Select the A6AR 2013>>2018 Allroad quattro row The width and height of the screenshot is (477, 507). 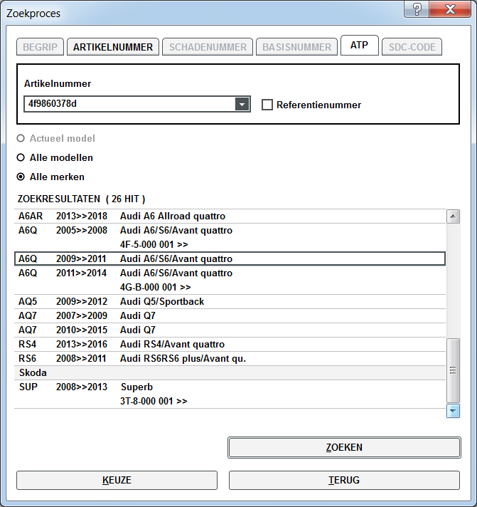click(230, 216)
